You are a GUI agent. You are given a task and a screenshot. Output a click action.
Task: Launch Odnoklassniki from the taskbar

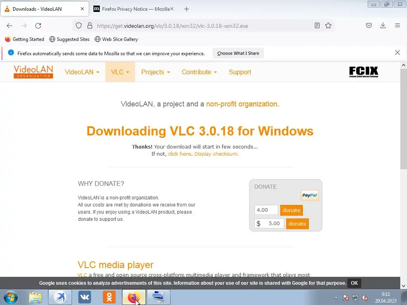click(x=109, y=297)
